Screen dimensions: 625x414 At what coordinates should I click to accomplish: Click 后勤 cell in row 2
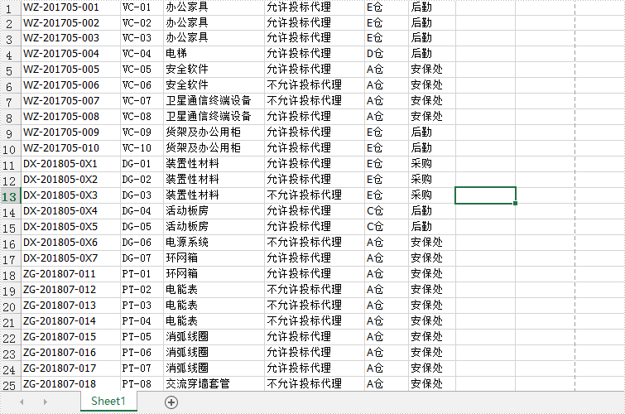point(432,23)
